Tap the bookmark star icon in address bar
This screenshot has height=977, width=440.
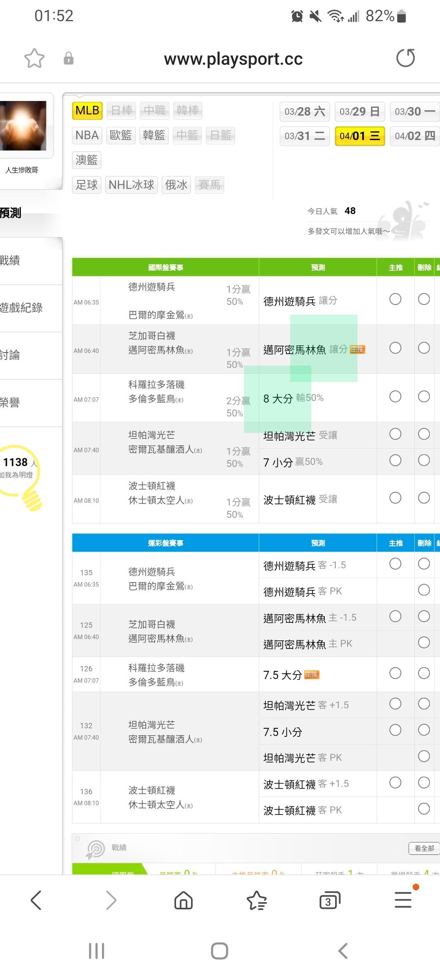[x=34, y=58]
